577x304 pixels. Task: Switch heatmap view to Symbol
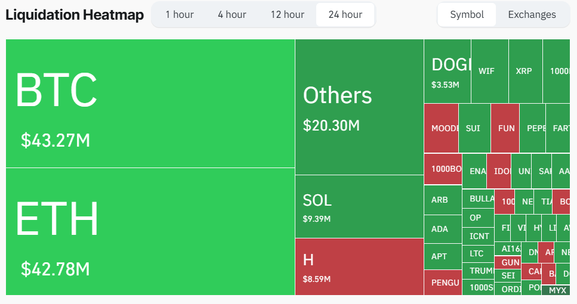click(467, 14)
